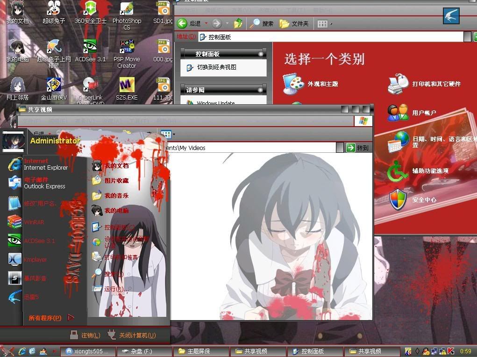This screenshot has height=357, width=477.
Task: Select the SD1.jpg file on desktop
Action: 164,12
